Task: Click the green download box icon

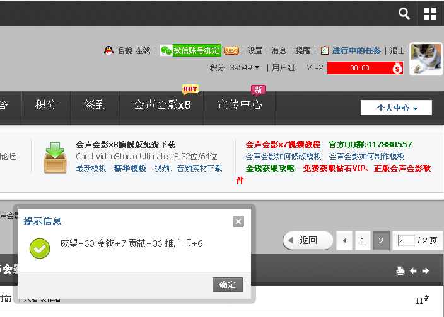Action: (56, 157)
